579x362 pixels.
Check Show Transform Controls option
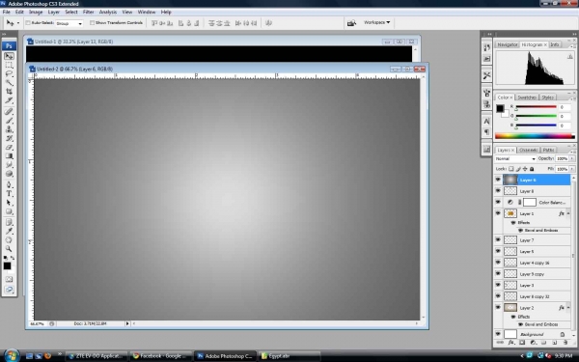click(92, 23)
